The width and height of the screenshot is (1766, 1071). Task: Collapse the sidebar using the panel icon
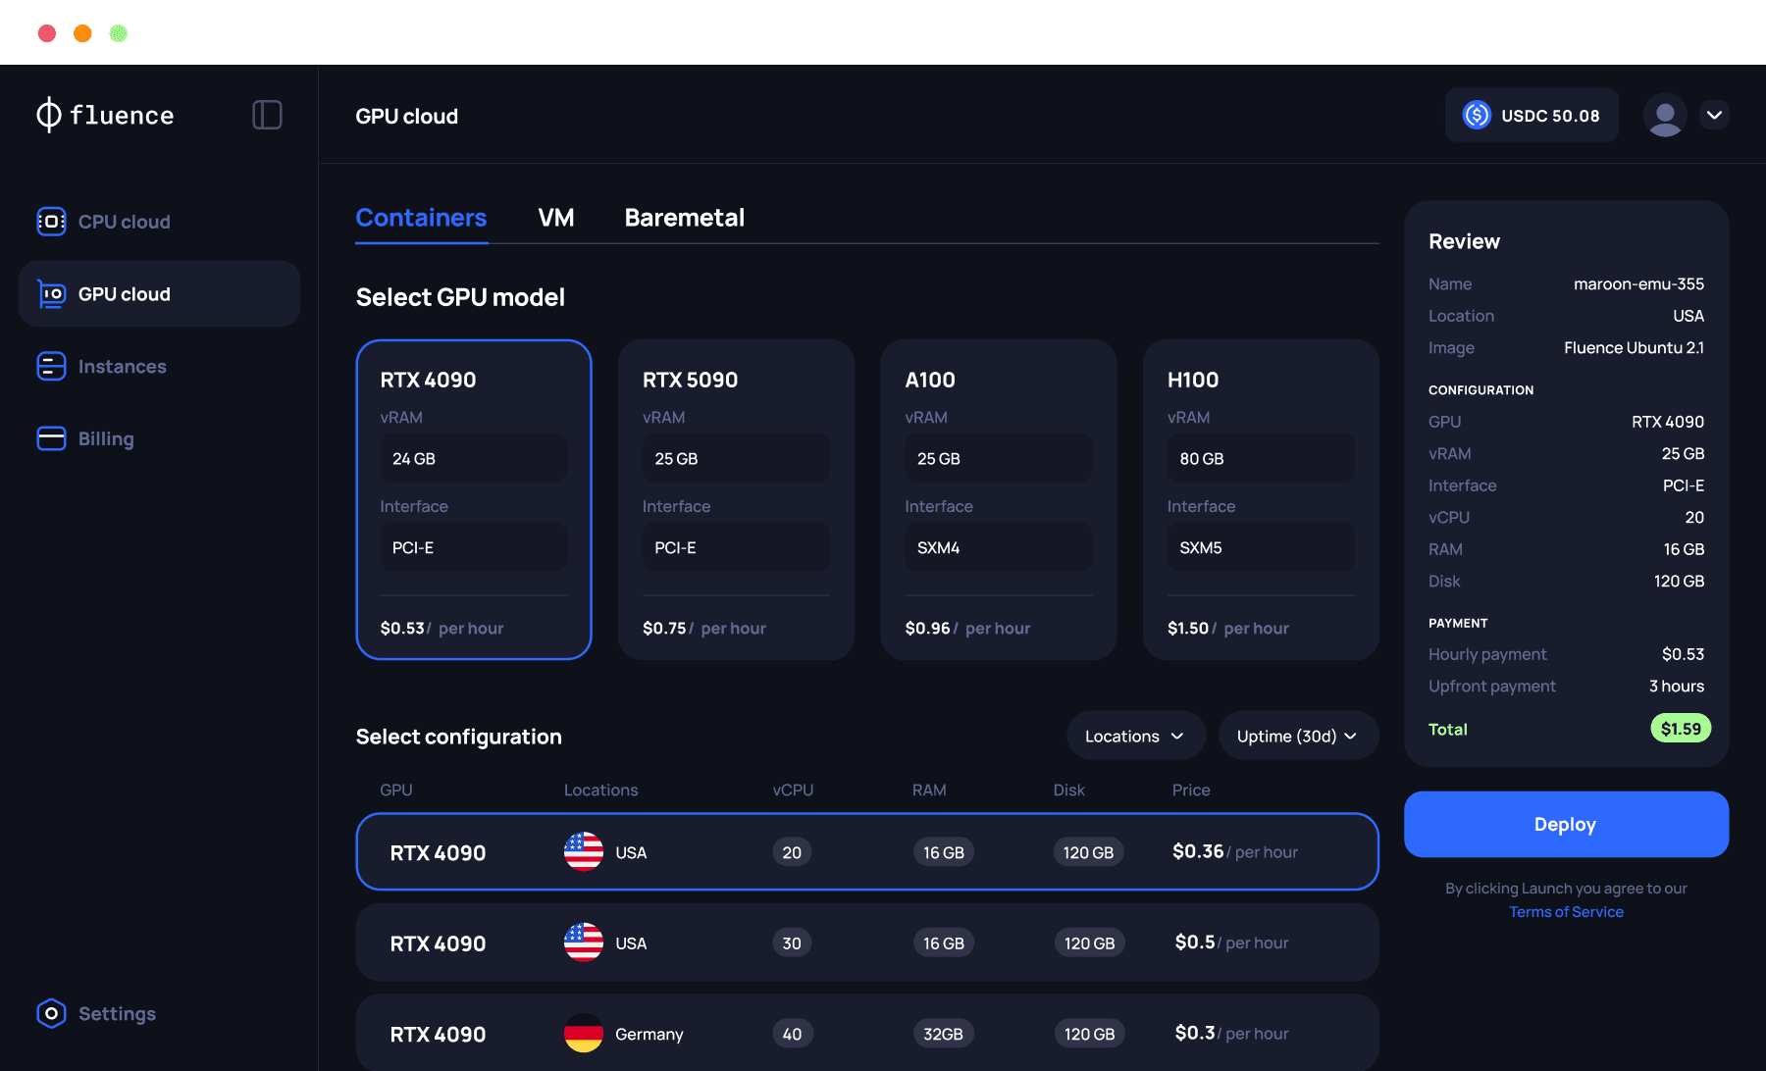pos(267,115)
